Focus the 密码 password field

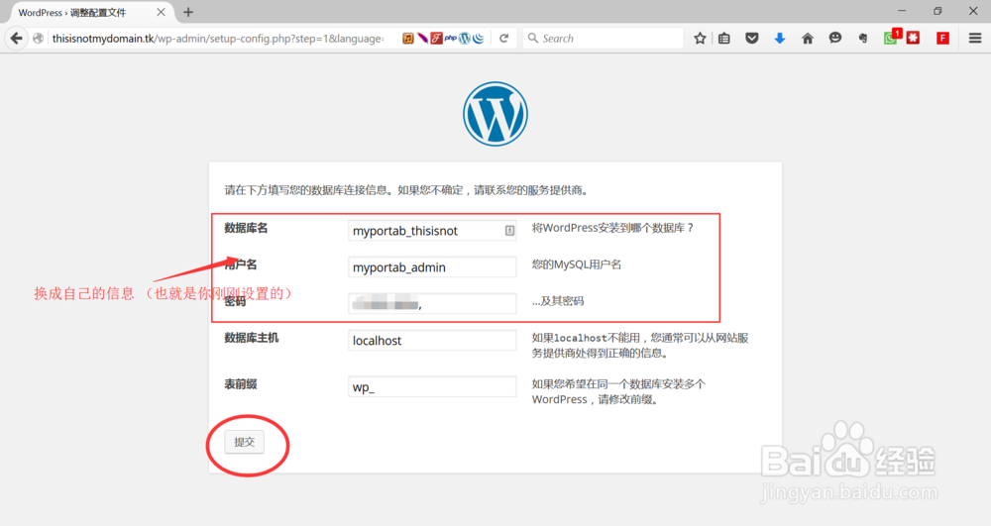(432, 304)
